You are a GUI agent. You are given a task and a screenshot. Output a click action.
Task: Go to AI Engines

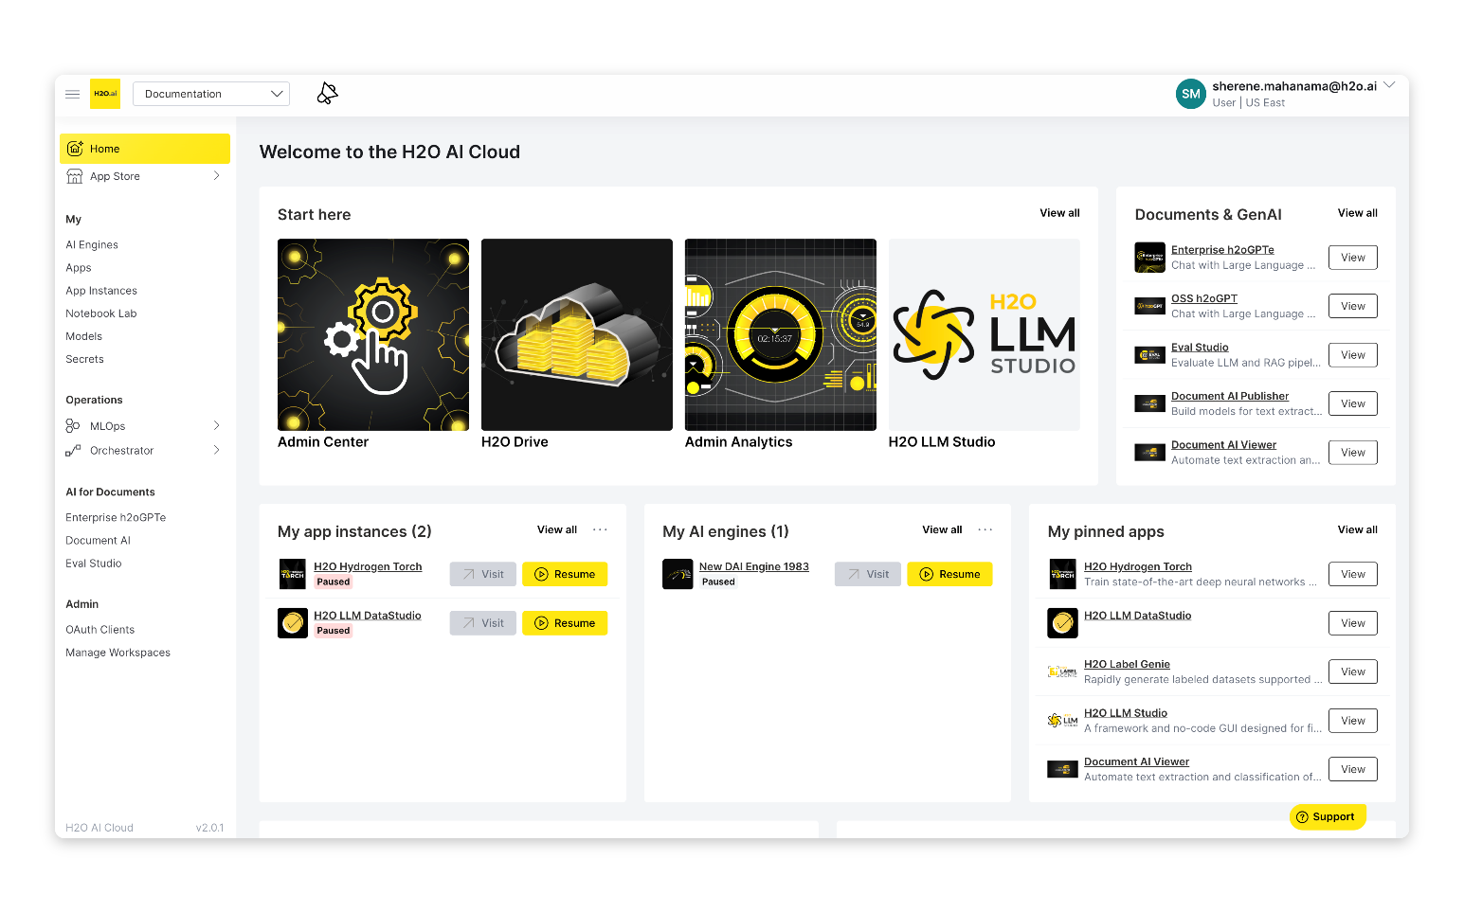pyautogui.click(x=92, y=244)
